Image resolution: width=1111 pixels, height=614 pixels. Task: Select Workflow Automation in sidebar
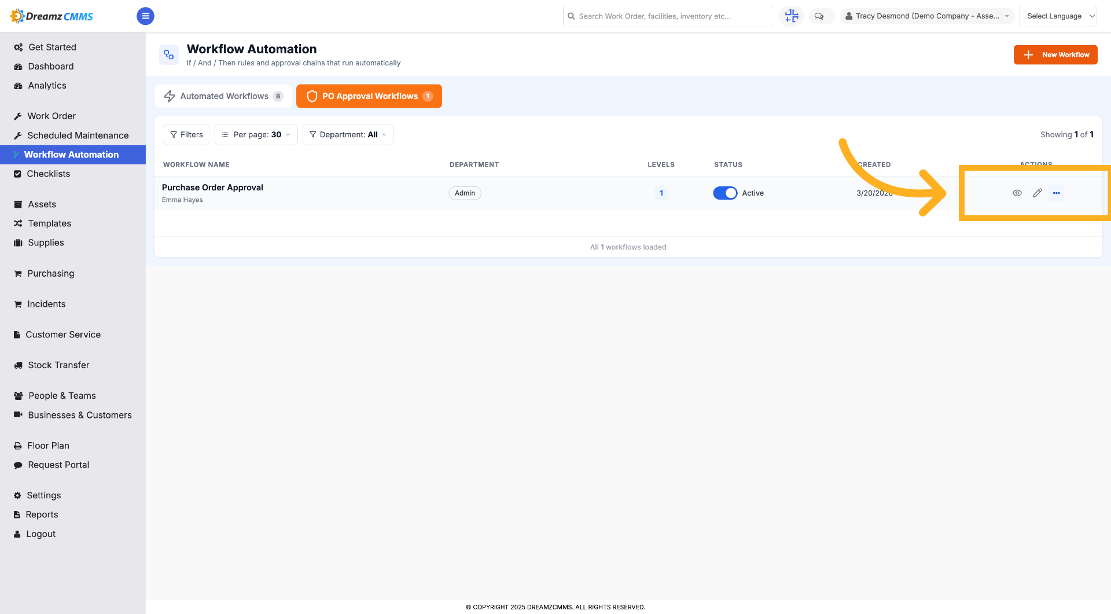tap(73, 155)
